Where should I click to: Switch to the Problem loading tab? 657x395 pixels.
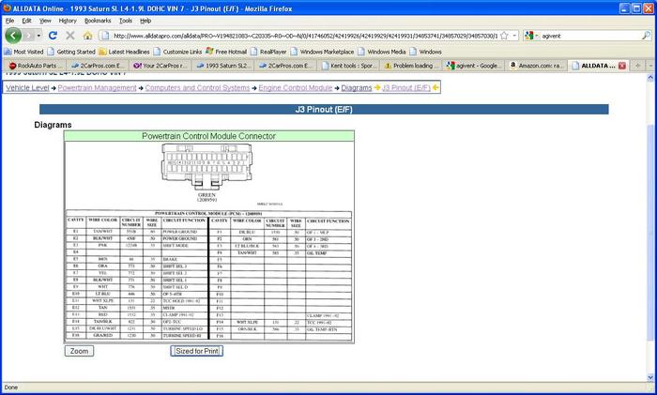click(x=410, y=66)
